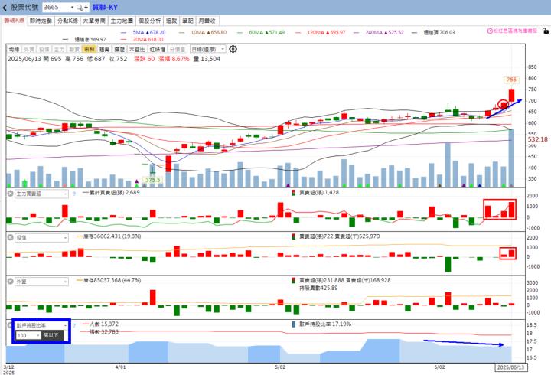Click the 人數 15,372 legend text
This screenshot has height=375, width=551.
(104, 324)
